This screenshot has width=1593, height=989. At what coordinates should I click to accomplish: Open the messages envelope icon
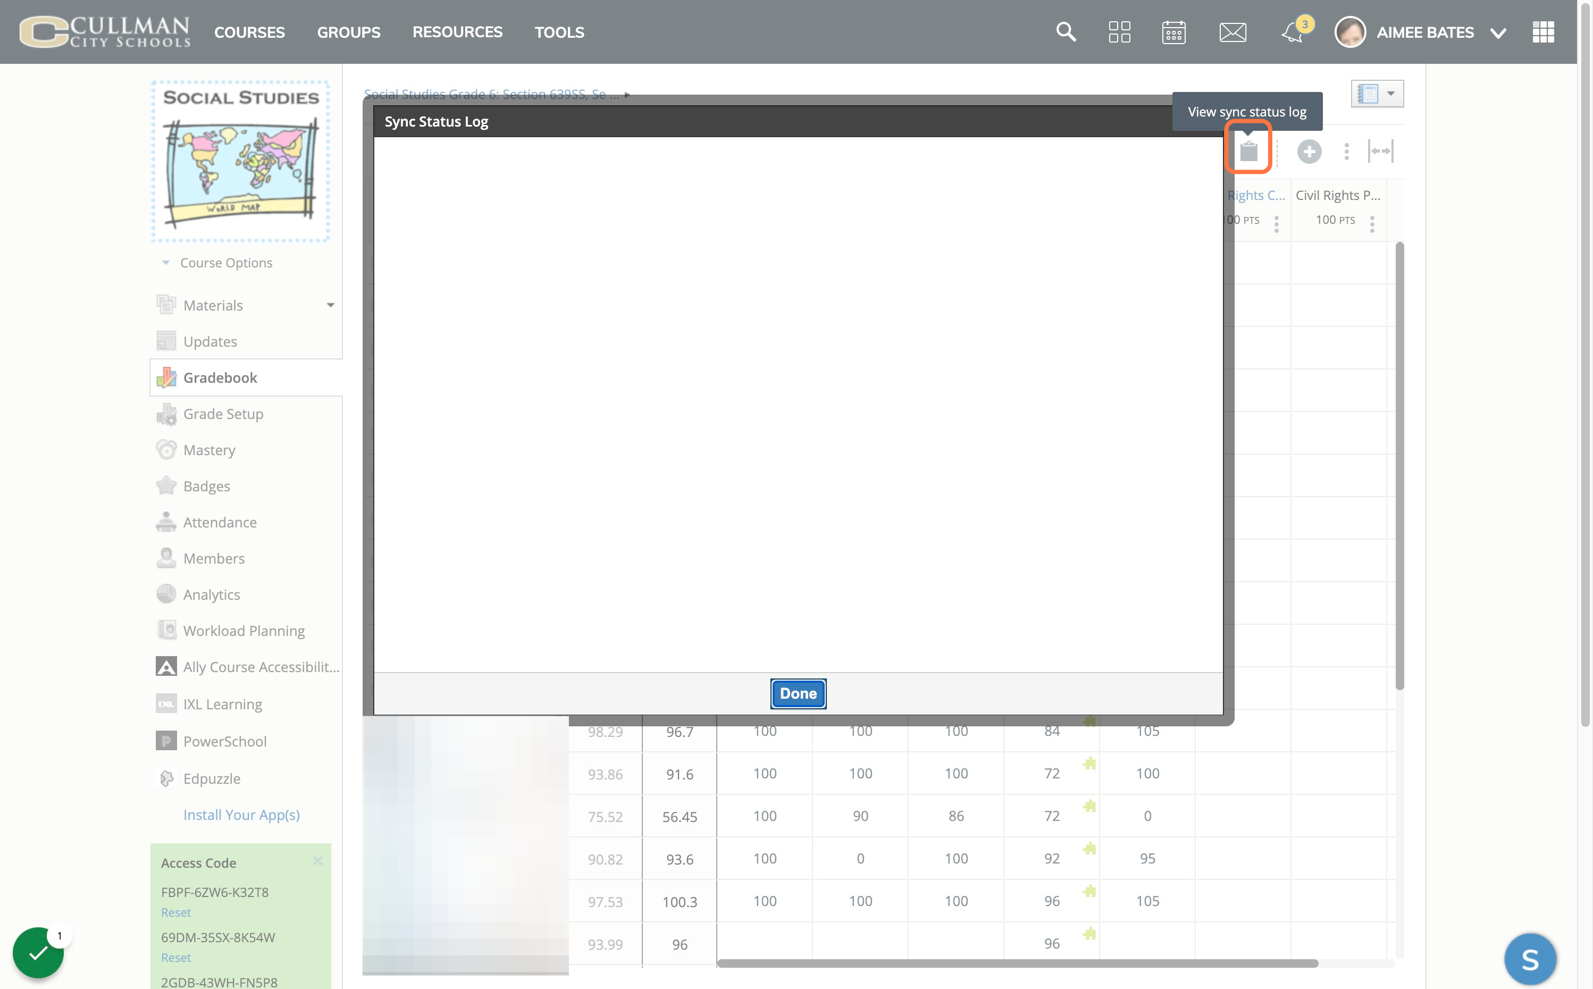[x=1233, y=31]
